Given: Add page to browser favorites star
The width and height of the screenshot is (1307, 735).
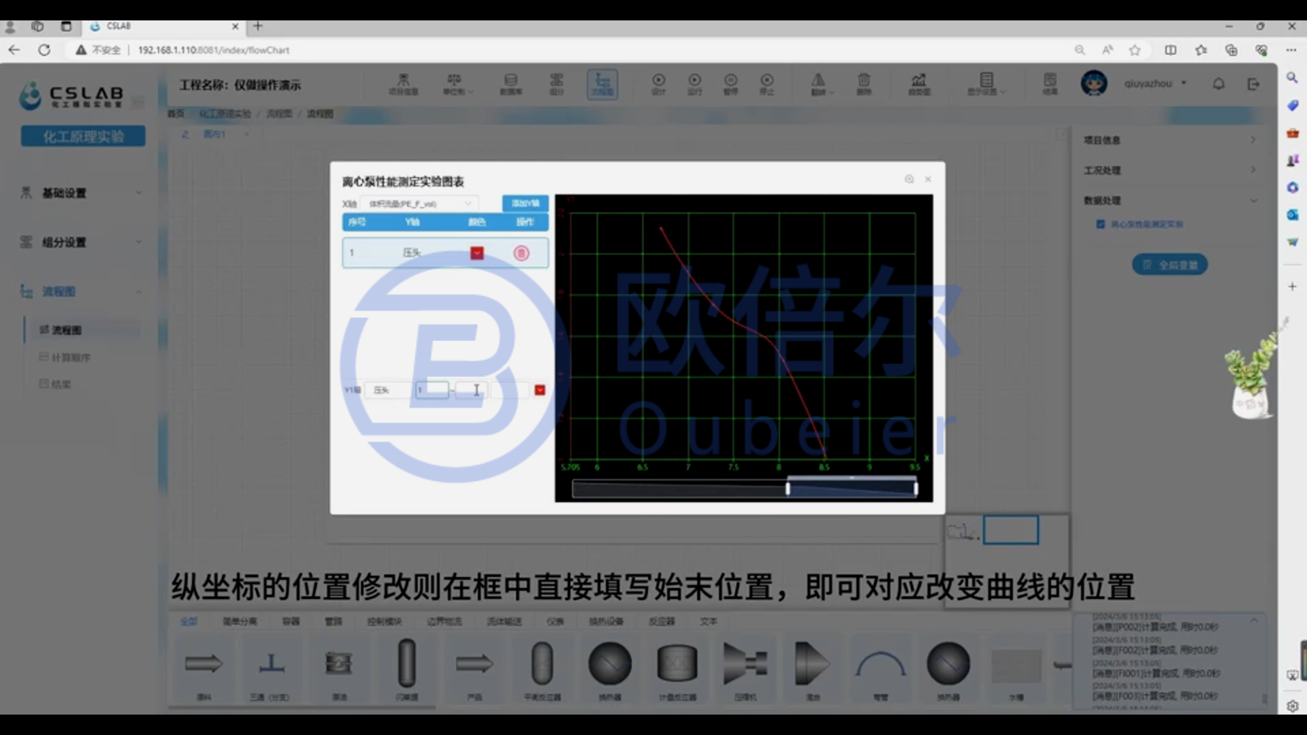Looking at the screenshot, I should point(1135,50).
